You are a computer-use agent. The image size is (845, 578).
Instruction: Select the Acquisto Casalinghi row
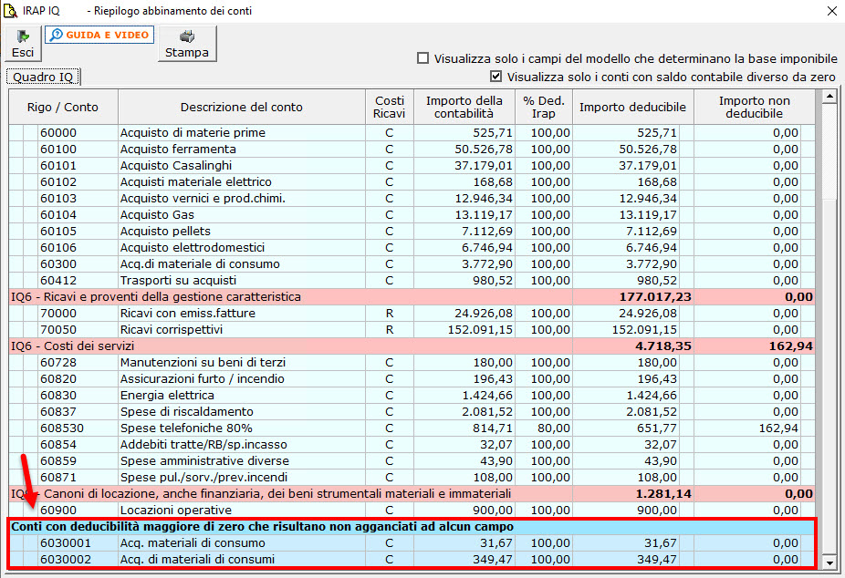(x=412, y=165)
